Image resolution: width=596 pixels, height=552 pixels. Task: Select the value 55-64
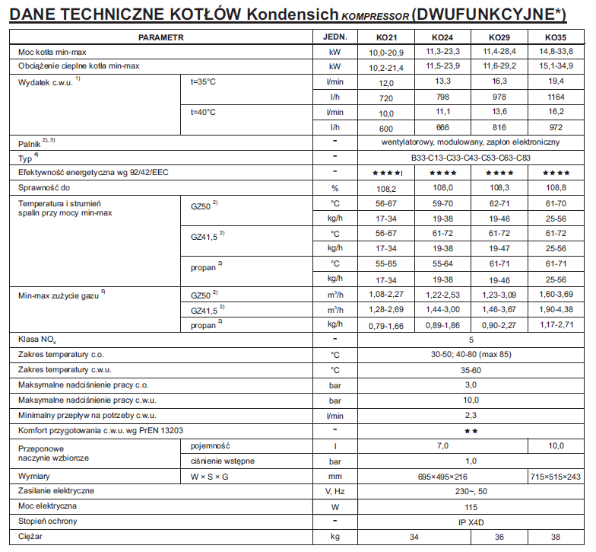[442, 263]
